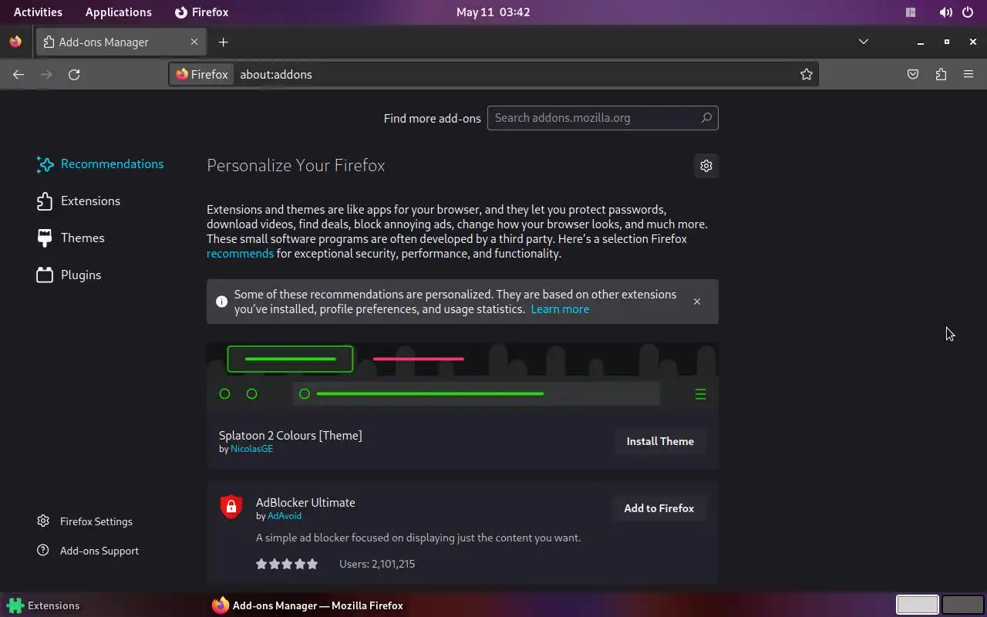Open the clock showing May 11 03:42
This screenshot has width=987, height=617.
[493, 12]
